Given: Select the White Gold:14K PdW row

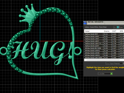Looking at the screenshot, I should 104,58.
